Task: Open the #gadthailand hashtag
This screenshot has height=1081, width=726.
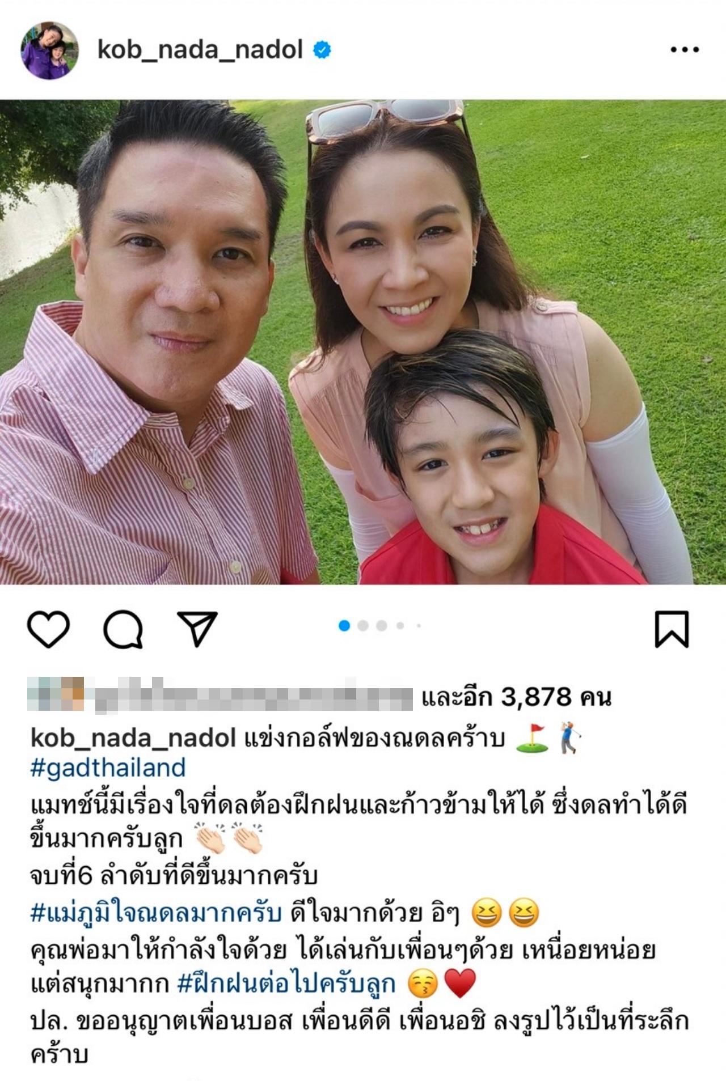Action: point(108,768)
